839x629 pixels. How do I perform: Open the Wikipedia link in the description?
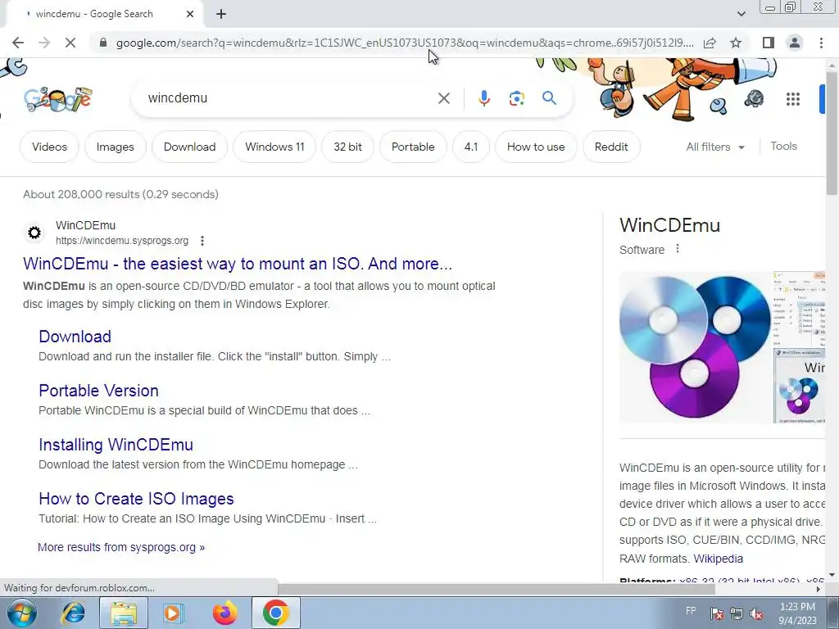pos(718,559)
